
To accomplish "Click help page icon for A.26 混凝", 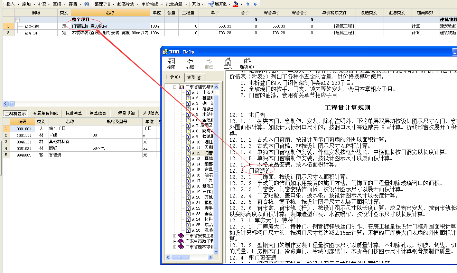I will 188,230.
